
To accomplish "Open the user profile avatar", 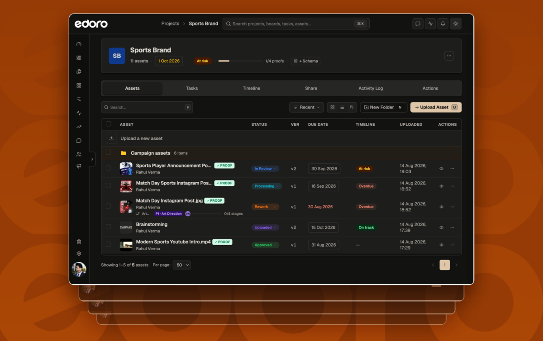I will (x=79, y=269).
